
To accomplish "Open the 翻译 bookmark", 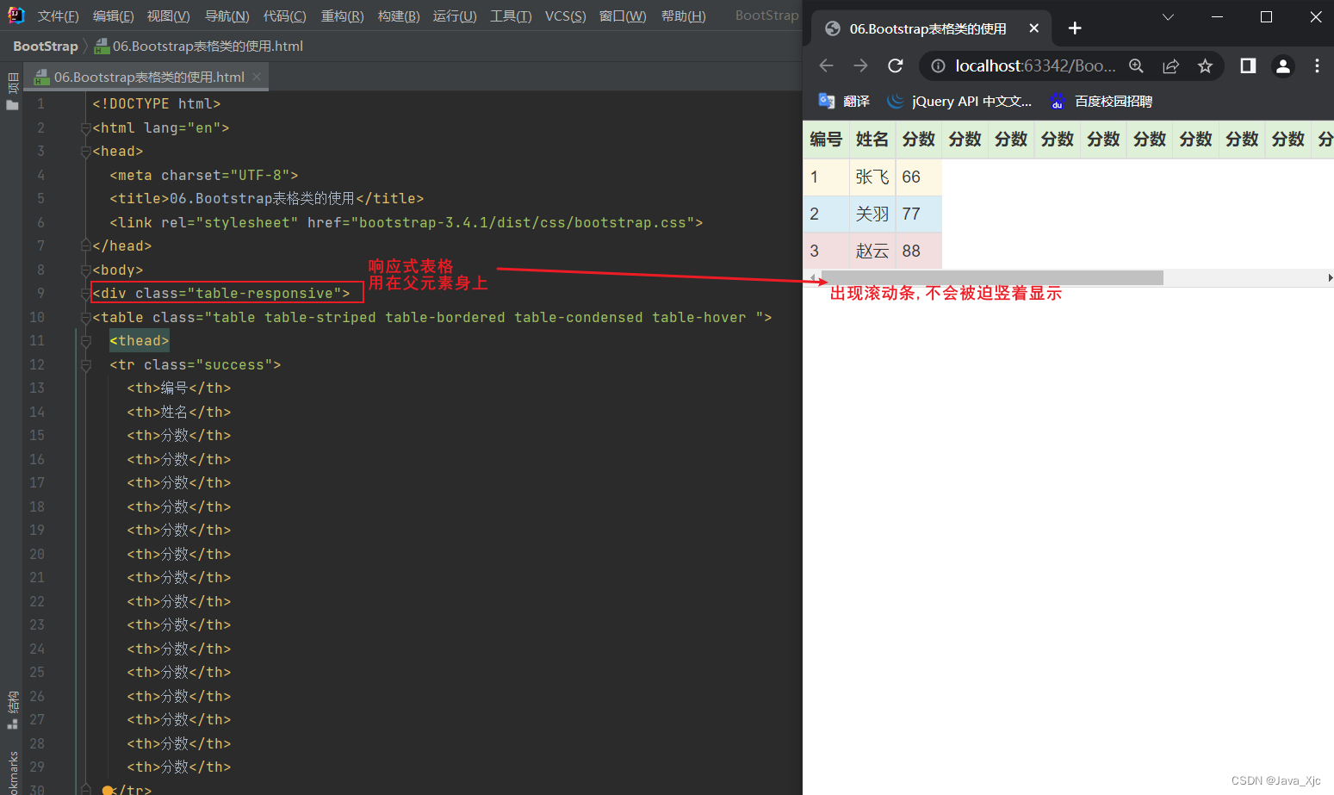I will point(844,101).
